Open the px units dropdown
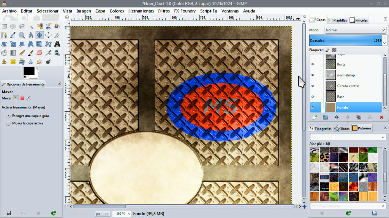389x218 pixels. pyautogui.click(x=102, y=213)
